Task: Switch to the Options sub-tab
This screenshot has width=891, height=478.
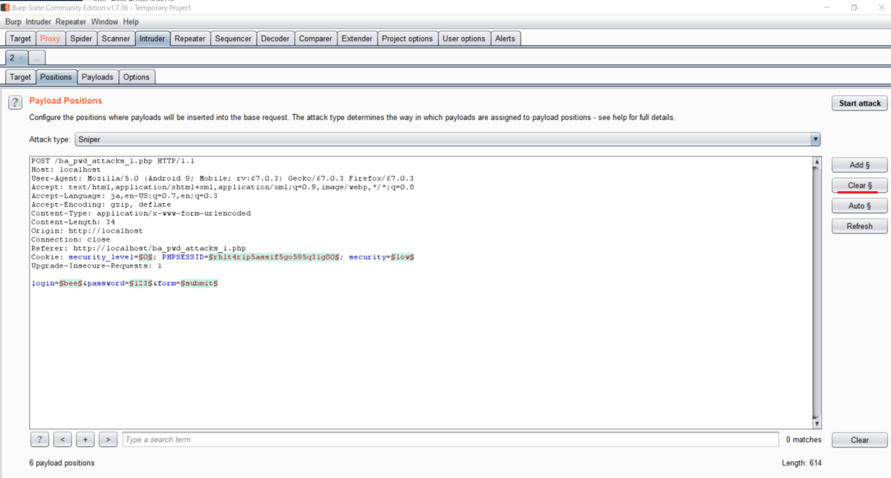Action: point(137,77)
